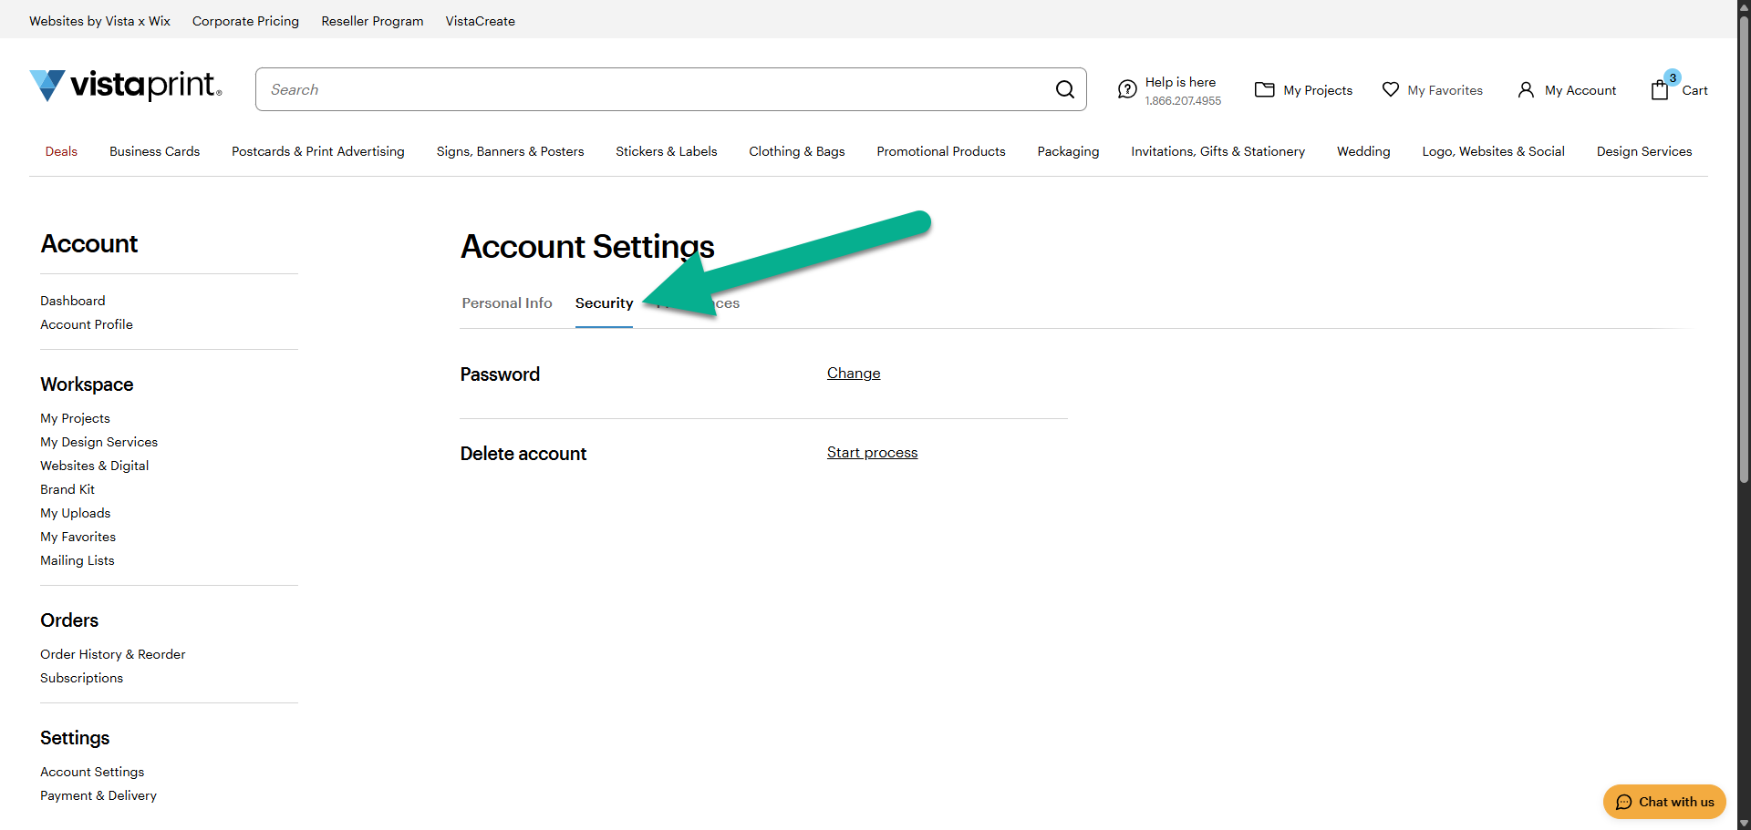Image resolution: width=1751 pixels, height=830 pixels.
Task: Click the My Projects folder icon
Action: [1264, 89]
